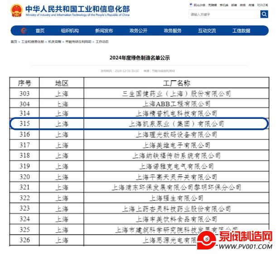
Task: Click 节能与综合利用司 in the breadcrumb
Action: pyautogui.click(x=78, y=42)
